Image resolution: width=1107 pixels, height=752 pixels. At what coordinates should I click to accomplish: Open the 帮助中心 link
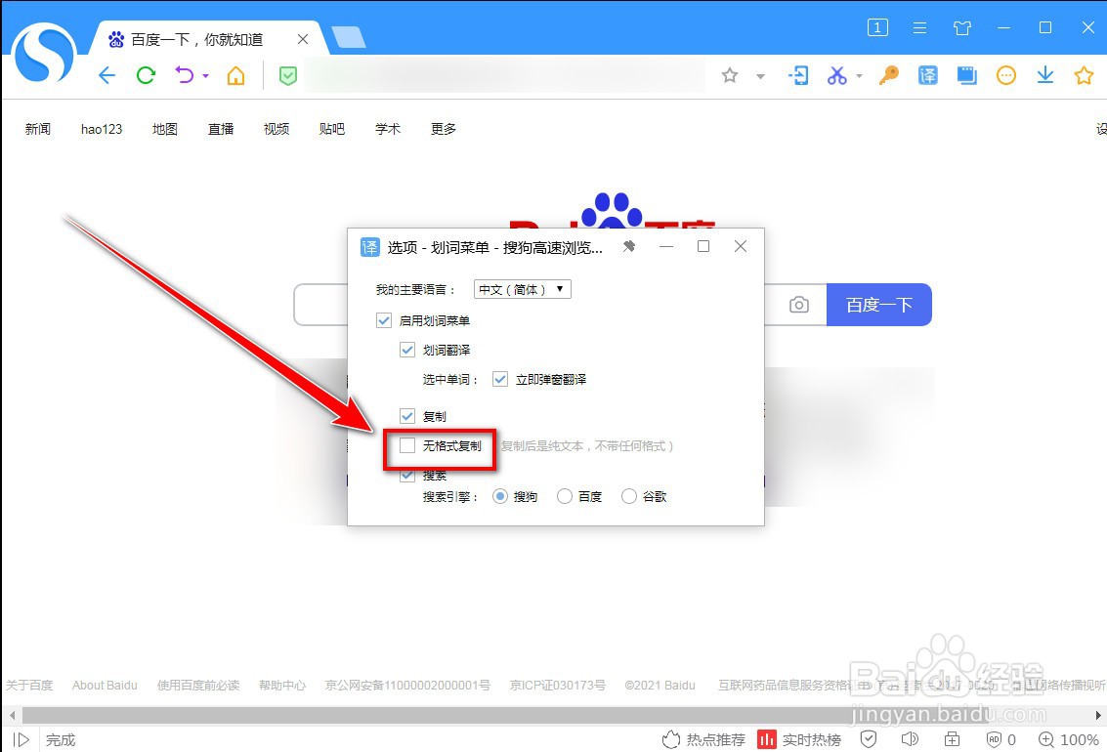[281, 685]
